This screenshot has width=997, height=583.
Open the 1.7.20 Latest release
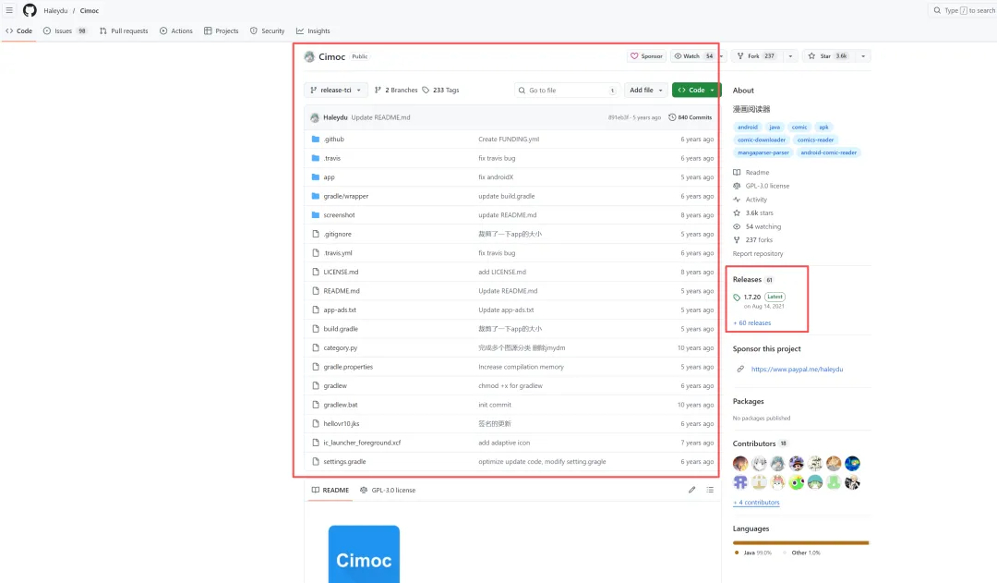pyautogui.click(x=759, y=297)
